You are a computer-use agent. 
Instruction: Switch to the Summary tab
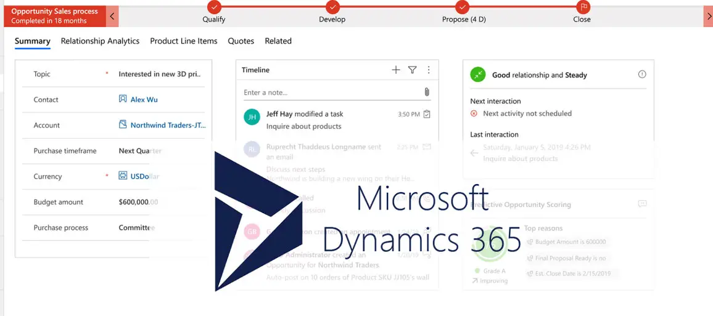(32, 41)
